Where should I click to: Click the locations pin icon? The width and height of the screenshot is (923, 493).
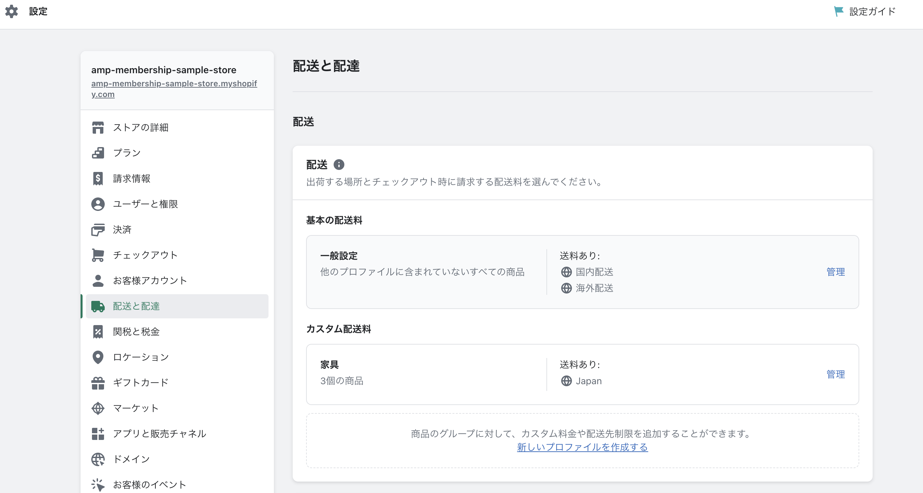pyautogui.click(x=98, y=357)
